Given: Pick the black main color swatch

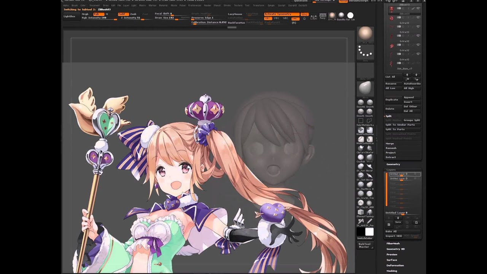Looking at the screenshot, I should (361, 232).
